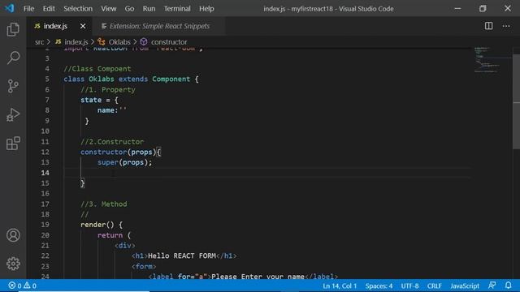Open the Run and Debug view
The image size is (520, 292).
pos(13,115)
